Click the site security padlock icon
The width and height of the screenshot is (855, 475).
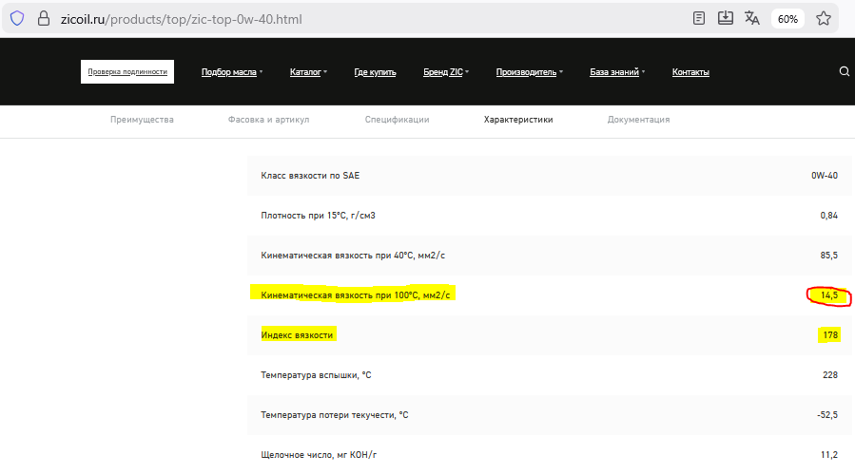click(43, 18)
